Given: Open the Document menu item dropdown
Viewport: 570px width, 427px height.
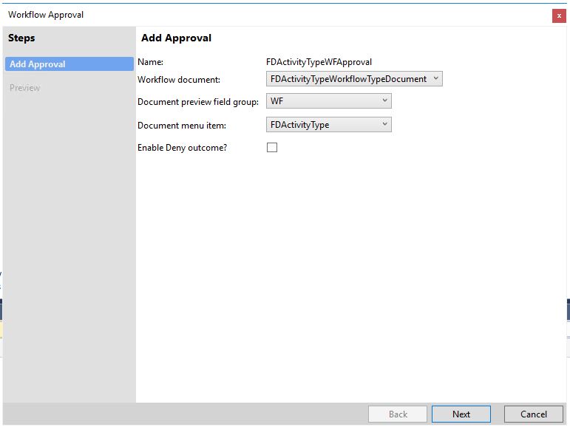Looking at the screenshot, I should [x=329, y=125].
